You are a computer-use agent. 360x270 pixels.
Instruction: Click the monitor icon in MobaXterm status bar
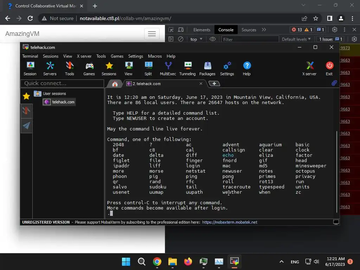point(336,222)
